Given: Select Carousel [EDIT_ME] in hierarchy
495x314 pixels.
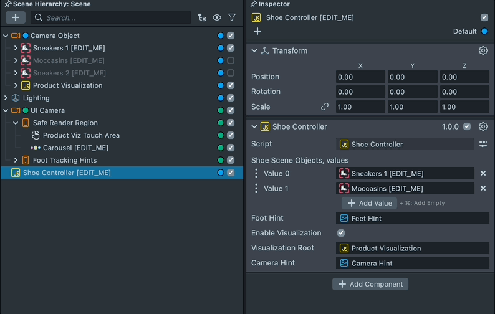Looking at the screenshot, I should pyautogui.click(x=75, y=148).
